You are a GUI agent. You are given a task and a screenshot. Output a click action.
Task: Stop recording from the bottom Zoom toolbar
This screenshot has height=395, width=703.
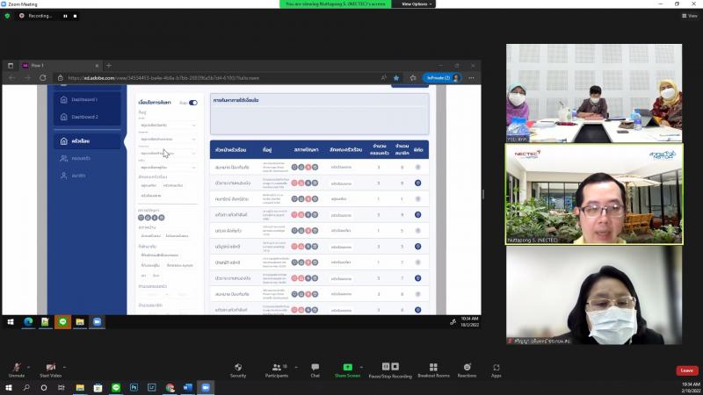(395, 366)
